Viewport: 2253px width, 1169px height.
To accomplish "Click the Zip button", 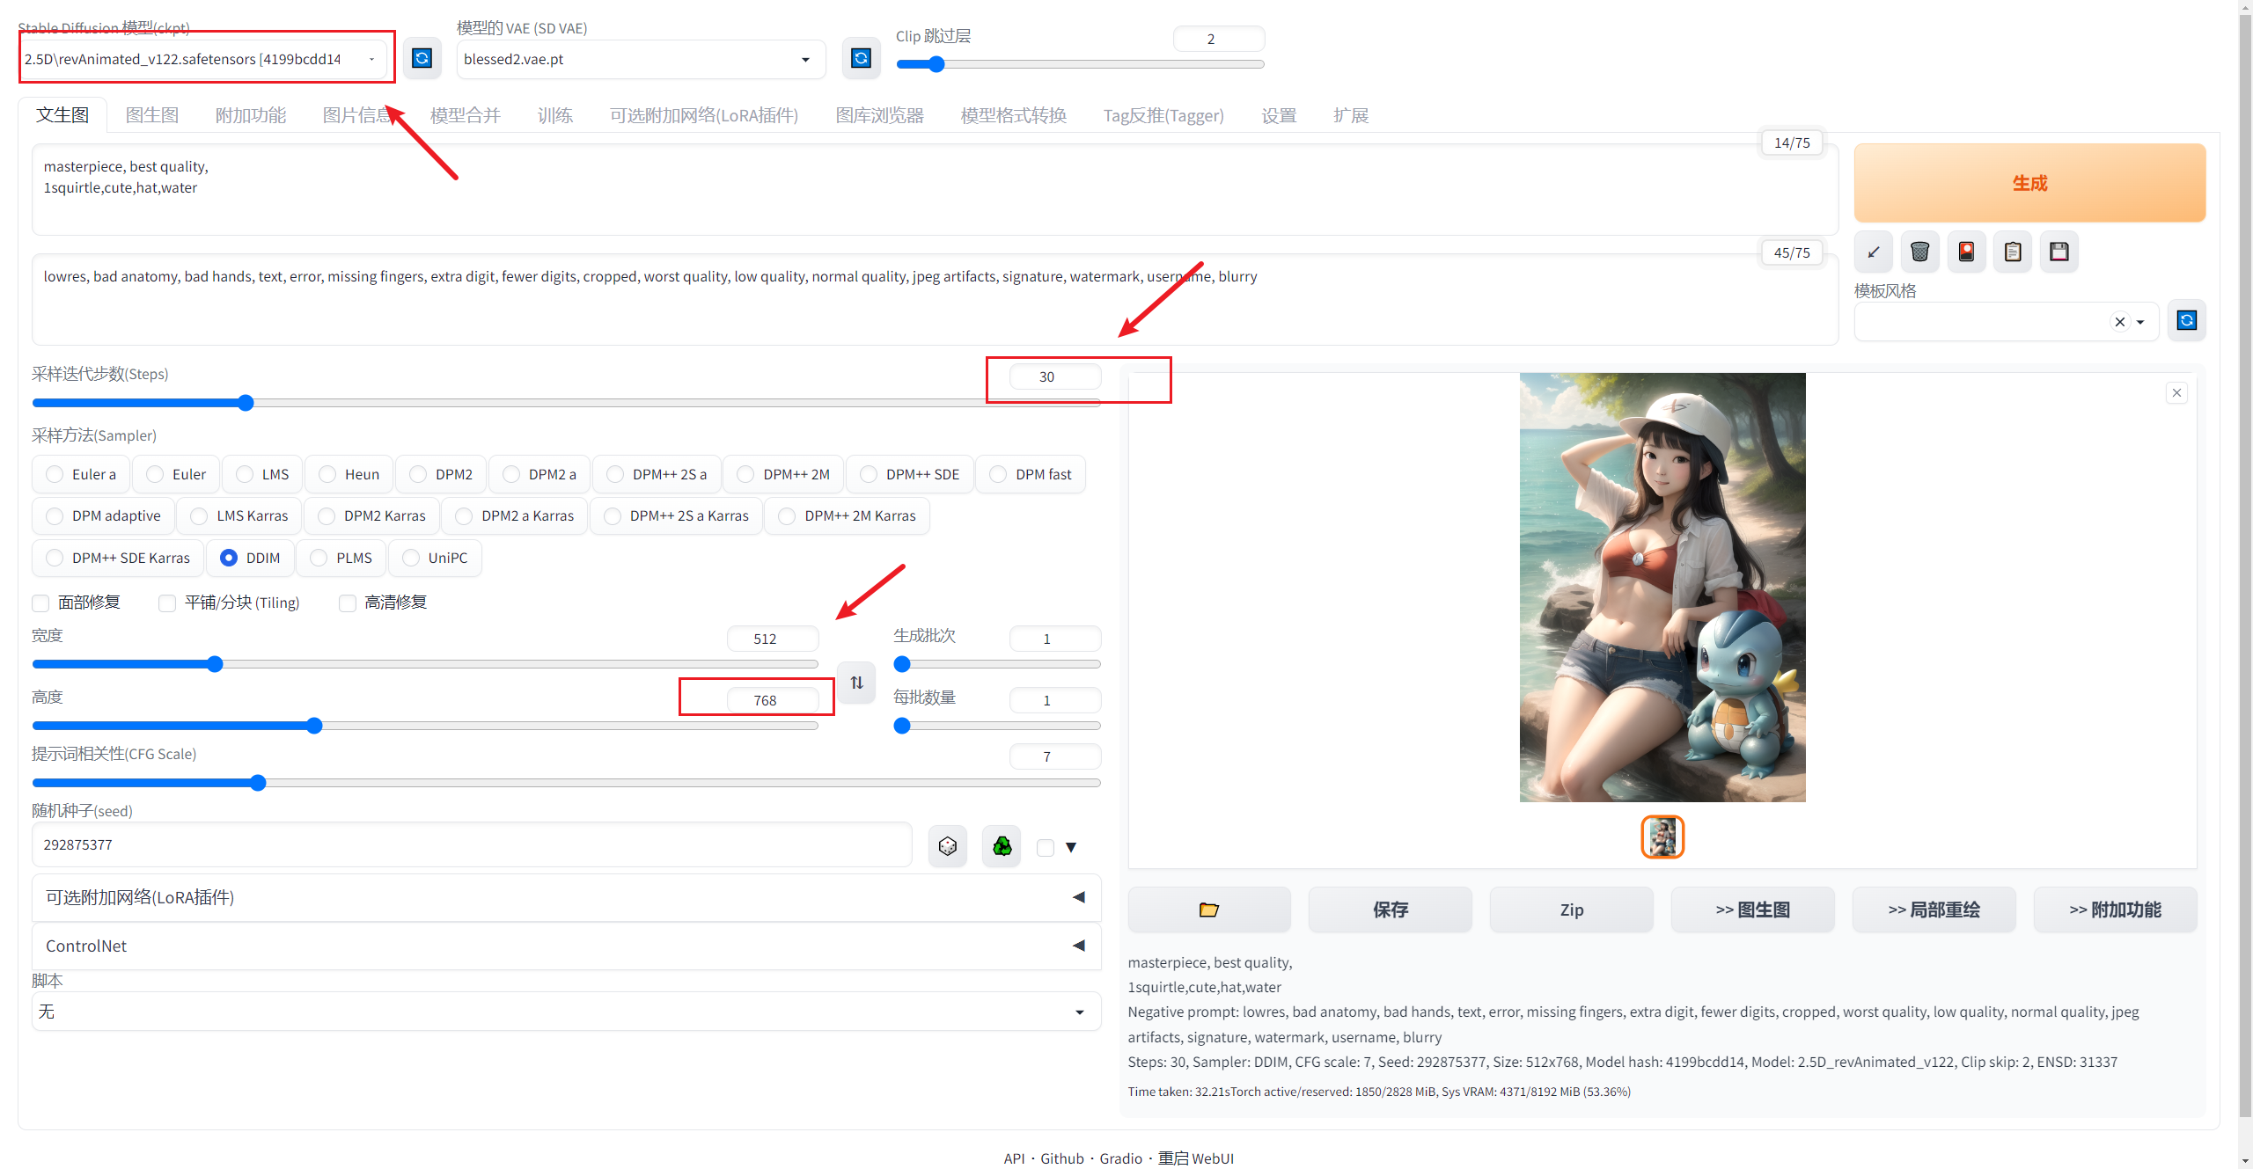I will coord(1571,910).
